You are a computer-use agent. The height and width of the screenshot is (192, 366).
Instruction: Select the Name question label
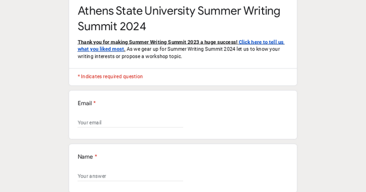coord(85,157)
